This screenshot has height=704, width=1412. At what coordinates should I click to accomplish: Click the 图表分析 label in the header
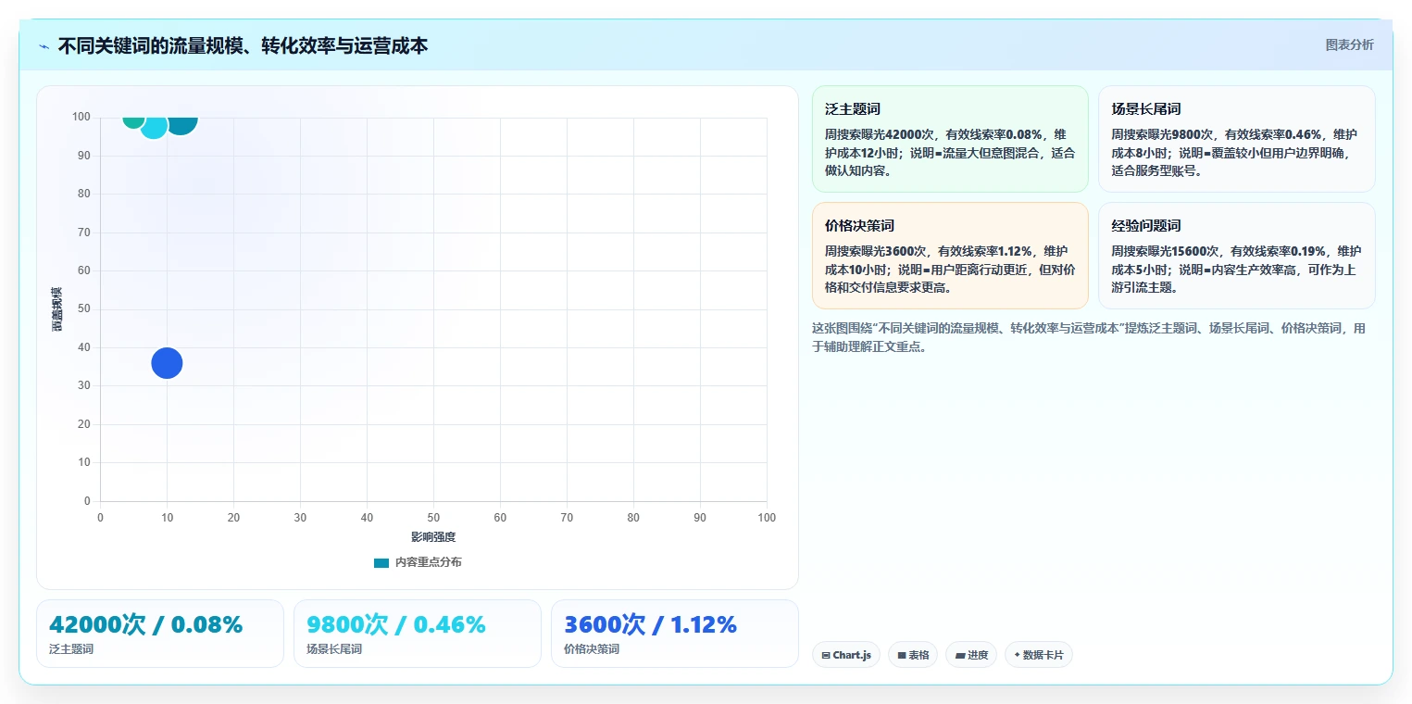pyautogui.click(x=1349, y=45)
